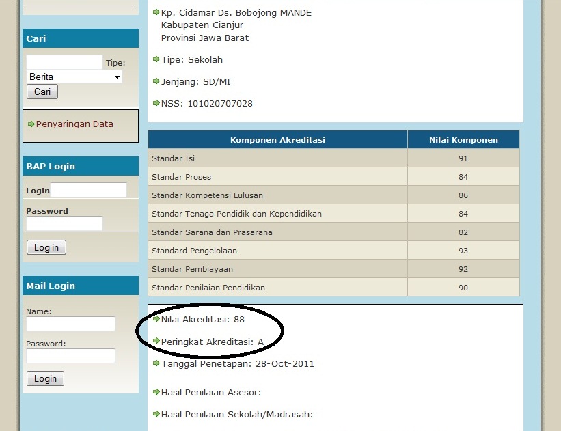Screen dimensions: 561x431
Task: Click green arrow icon next to NSS number
Action: [x=156, y=103]
